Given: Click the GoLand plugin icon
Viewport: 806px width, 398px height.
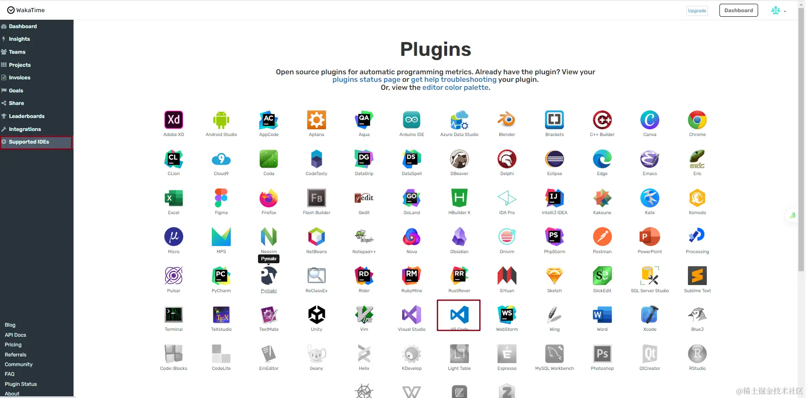Looking at the screenshot, I should click(412, 198).
